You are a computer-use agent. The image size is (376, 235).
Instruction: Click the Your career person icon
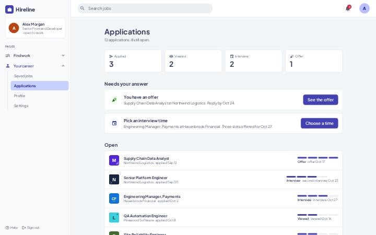click(x=8, y=66)
